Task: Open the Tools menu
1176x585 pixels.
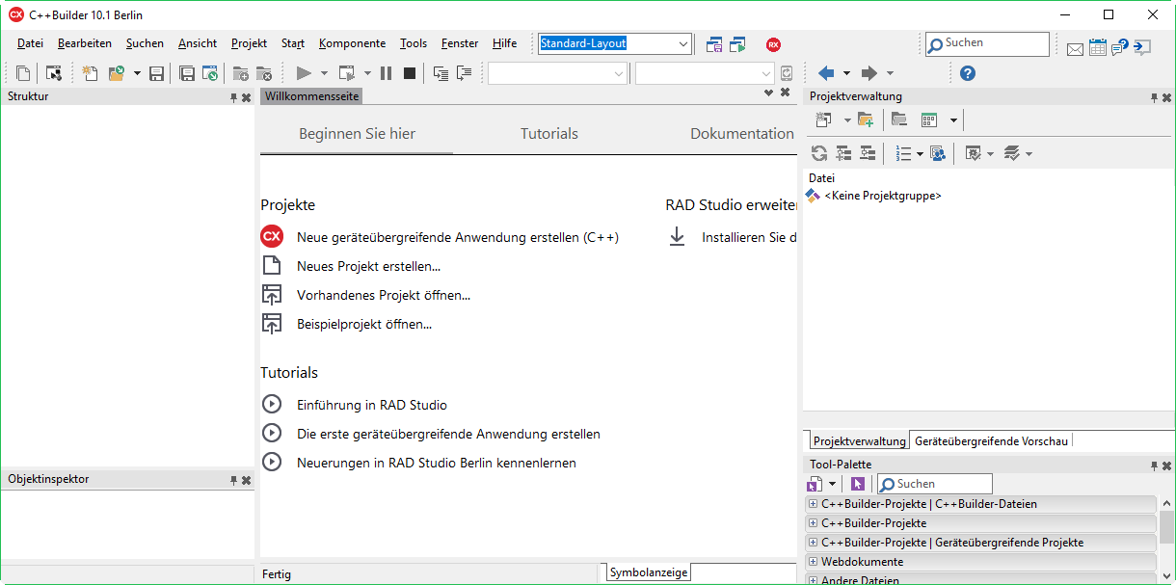Action: pyautogui.click(x=414, y=43)
